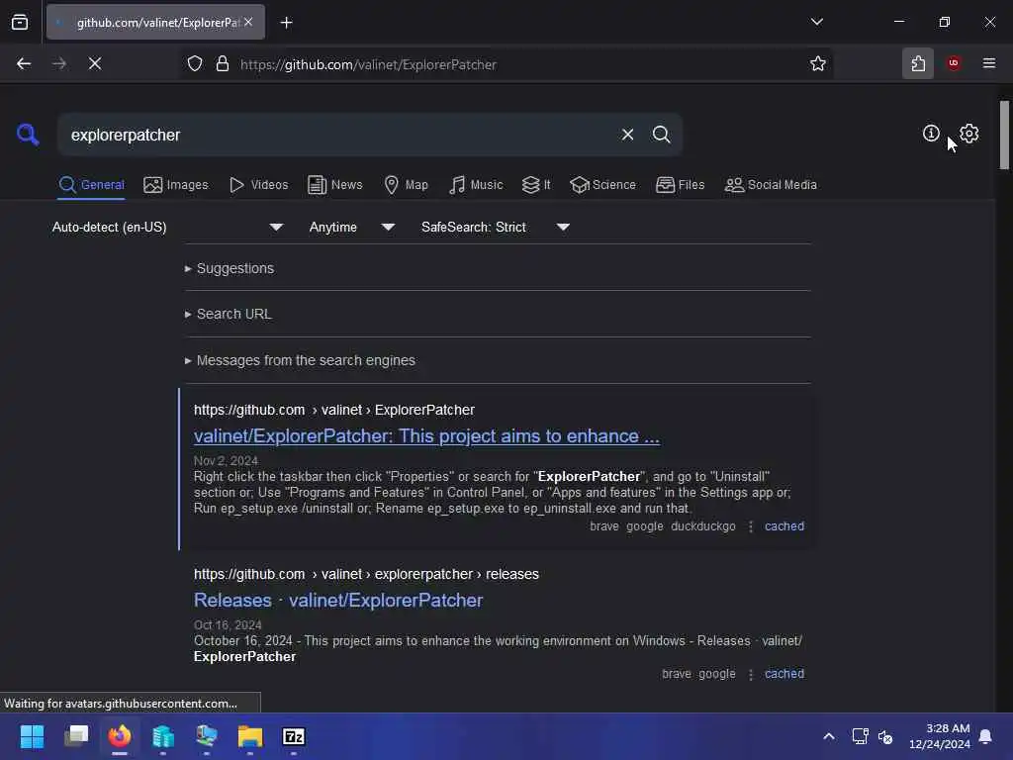Switch to the Map category
This screenshot has height=760, width=1013.
[x=406, y=185]
